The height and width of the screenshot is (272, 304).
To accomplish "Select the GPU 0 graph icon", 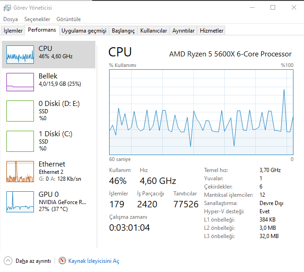I will (20, 201).
